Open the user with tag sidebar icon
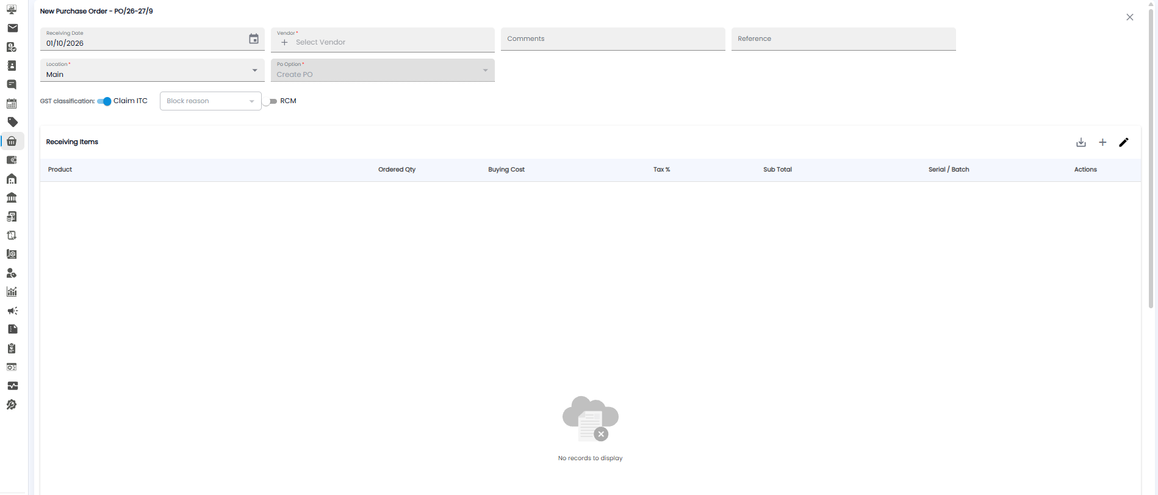 (12, 273)
